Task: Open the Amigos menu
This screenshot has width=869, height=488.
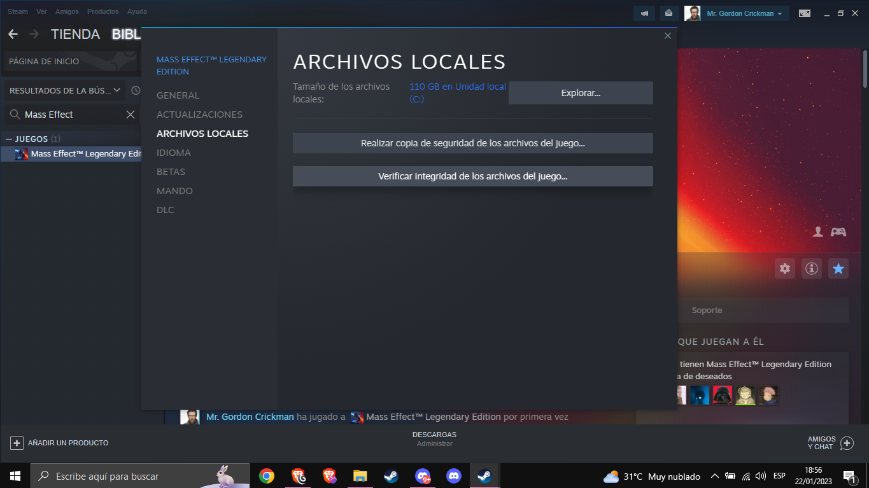Action: tap(67, 11)
